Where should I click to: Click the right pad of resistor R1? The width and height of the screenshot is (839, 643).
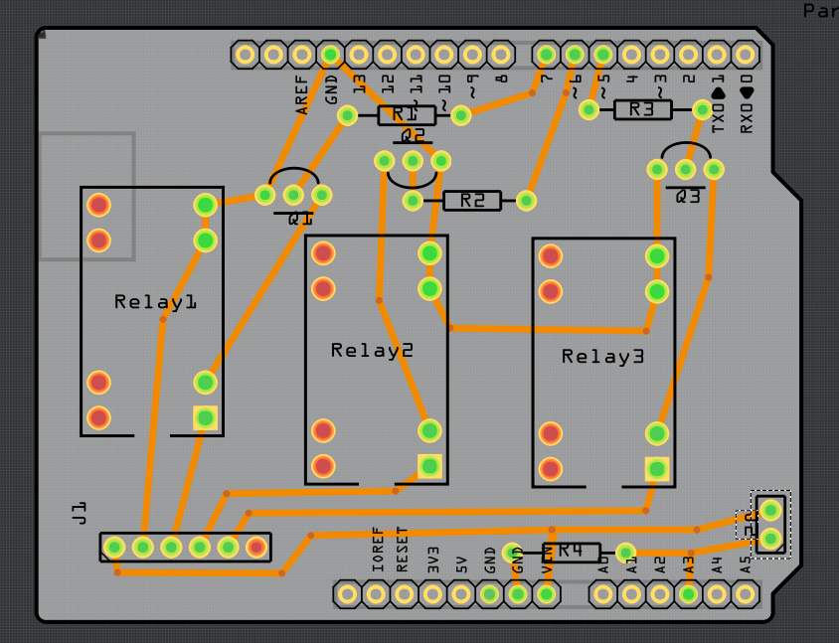point(461,115)
